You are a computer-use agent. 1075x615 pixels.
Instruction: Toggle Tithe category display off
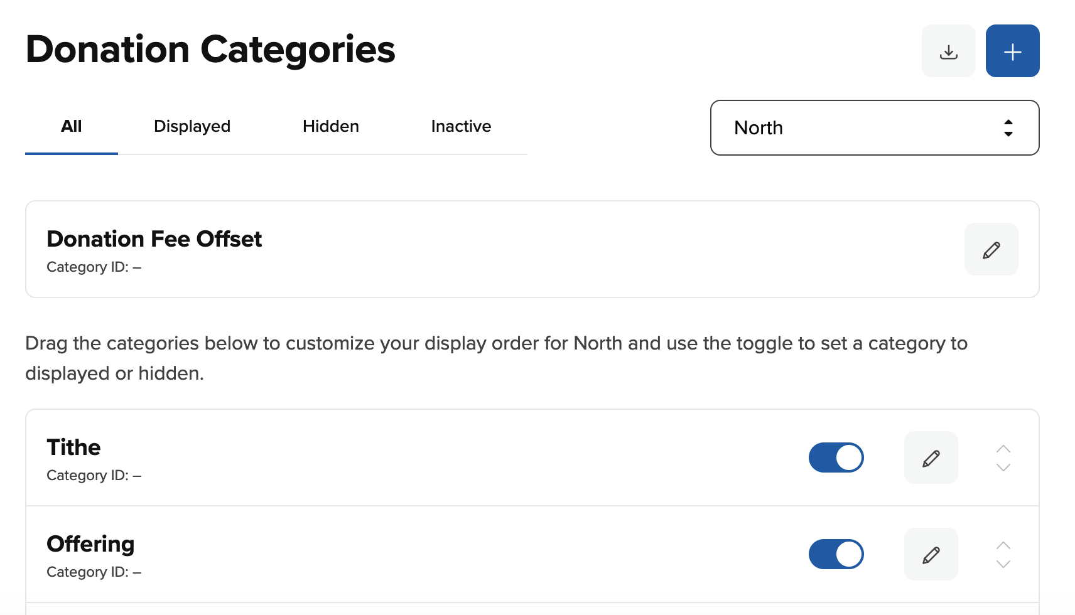[x=836, y=458]
